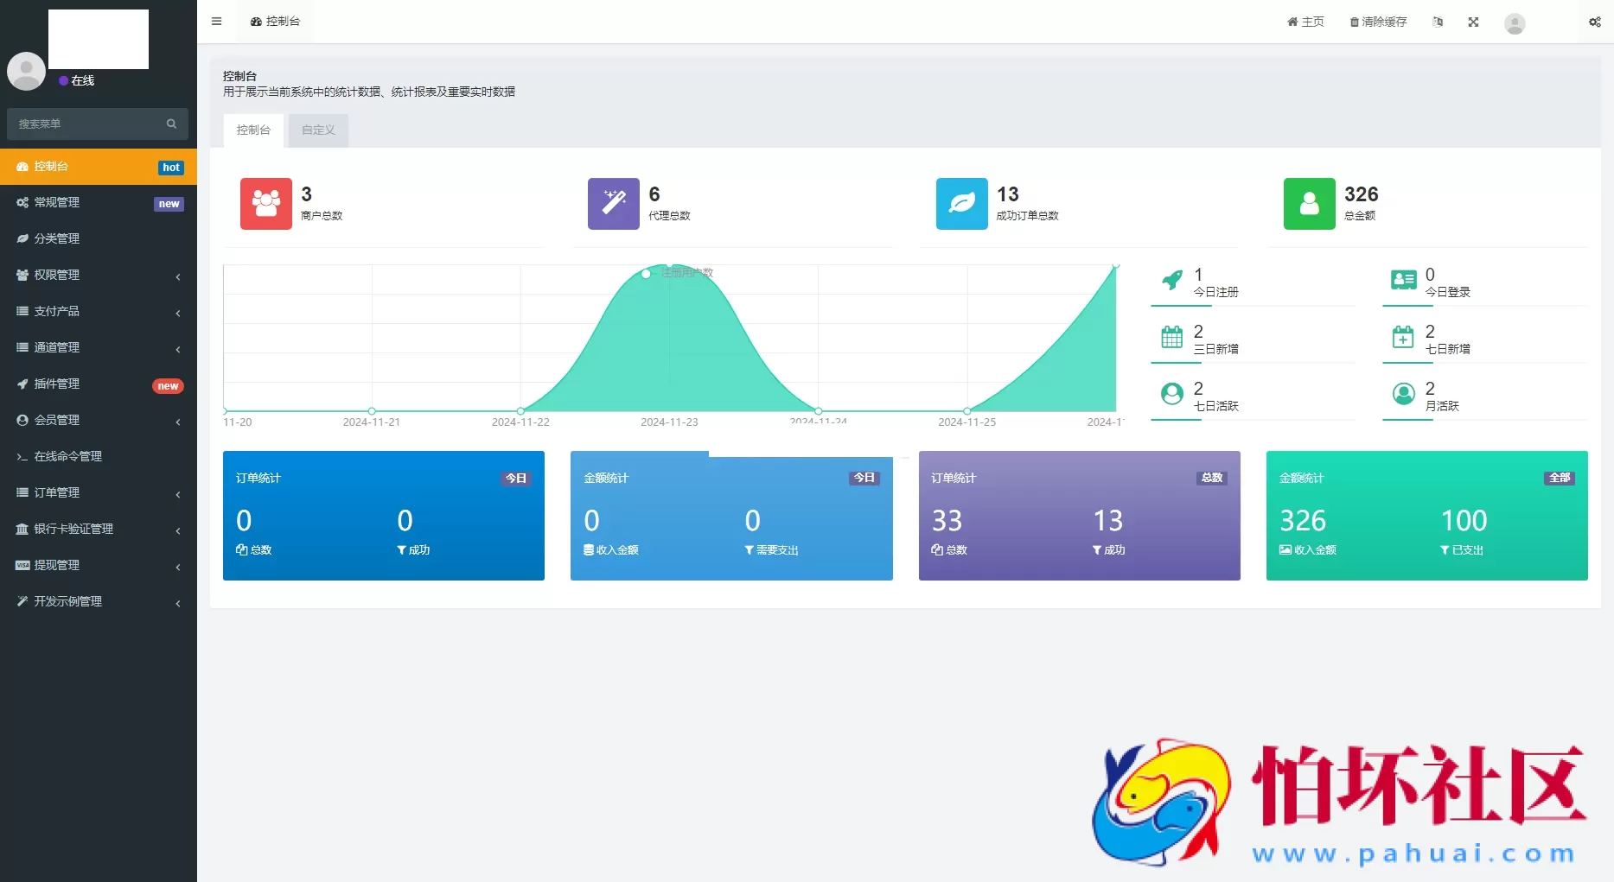Expand the 支付产品 sidebar menu
The width and height of the screenshot is (1614, 882).
(98, 311)
